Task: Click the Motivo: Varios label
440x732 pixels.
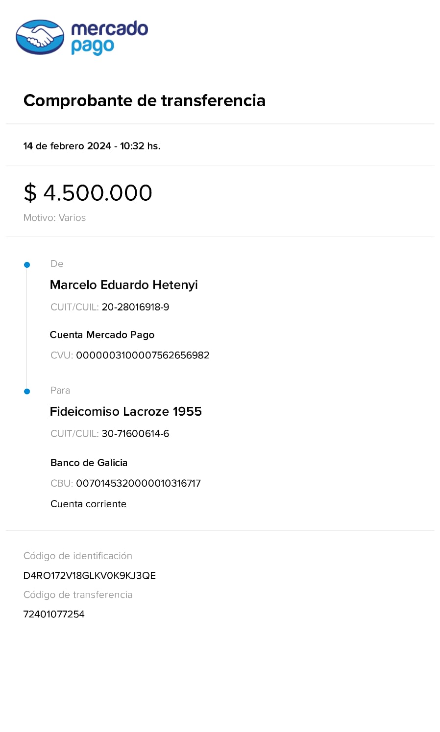Action: 54,218
